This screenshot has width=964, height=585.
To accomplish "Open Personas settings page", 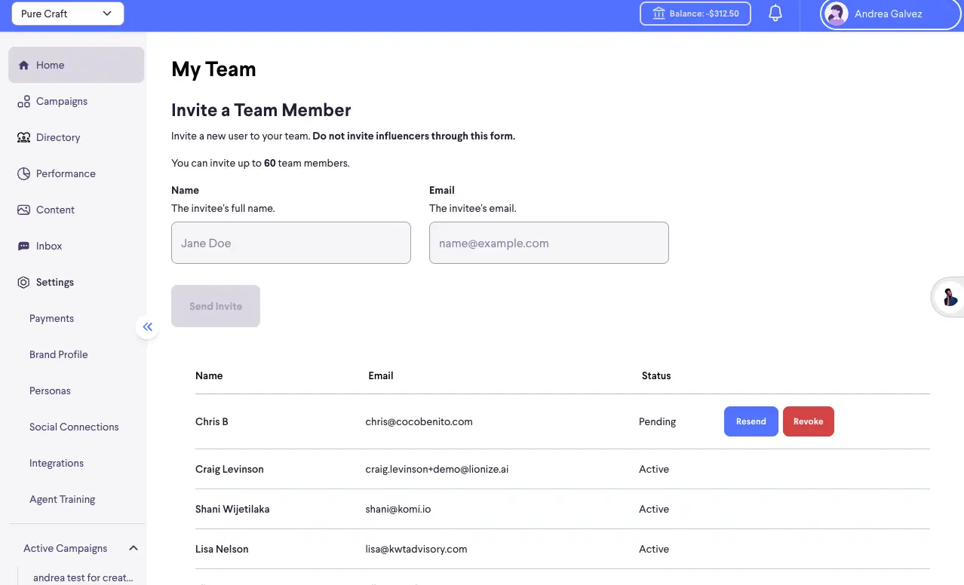I will 50,391.
